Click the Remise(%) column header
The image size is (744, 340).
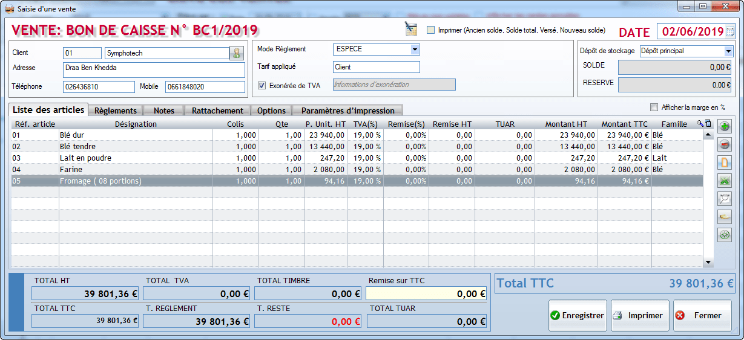point(406,124)
